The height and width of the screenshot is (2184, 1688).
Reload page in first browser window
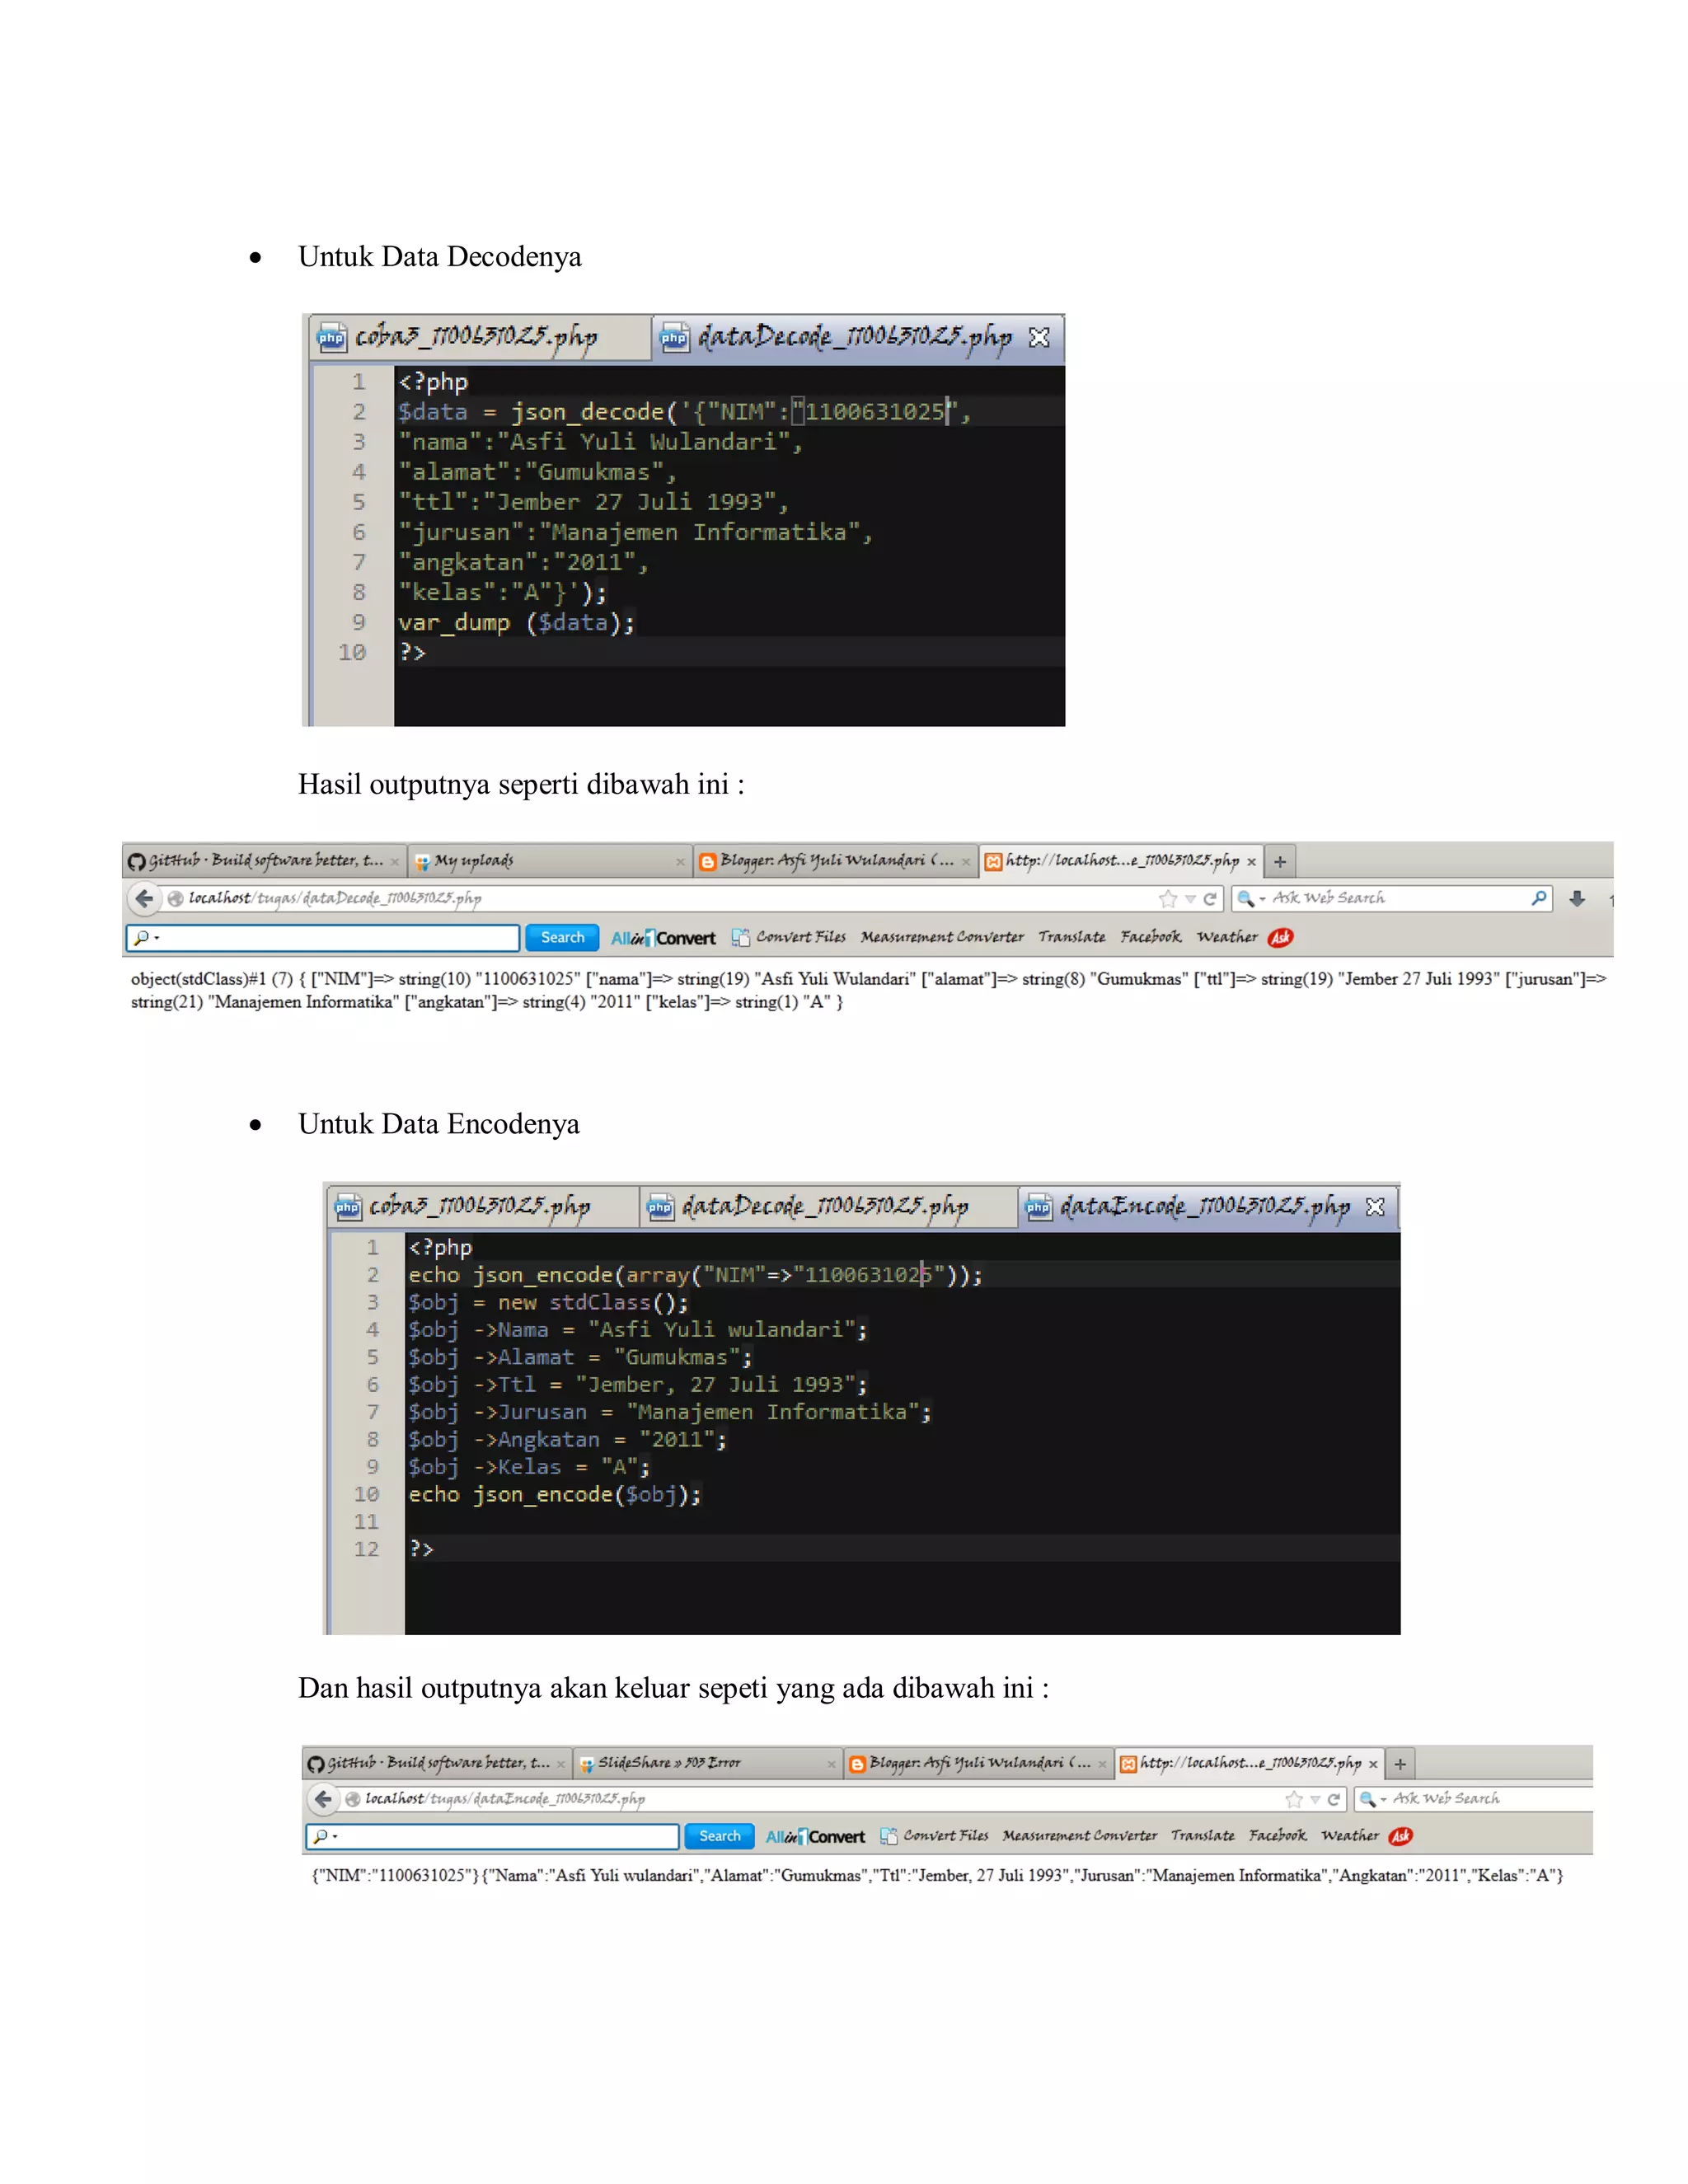1210,899
